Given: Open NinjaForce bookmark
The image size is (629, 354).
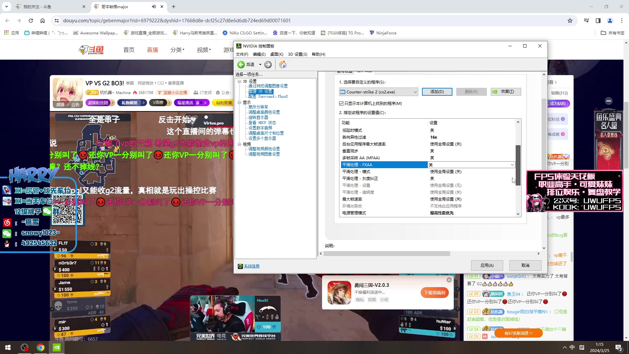Looking at the screenshot, I should pos(383,33).
